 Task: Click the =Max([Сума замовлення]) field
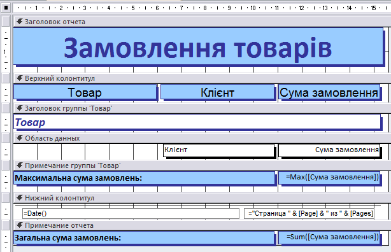(x=329, y=178)
